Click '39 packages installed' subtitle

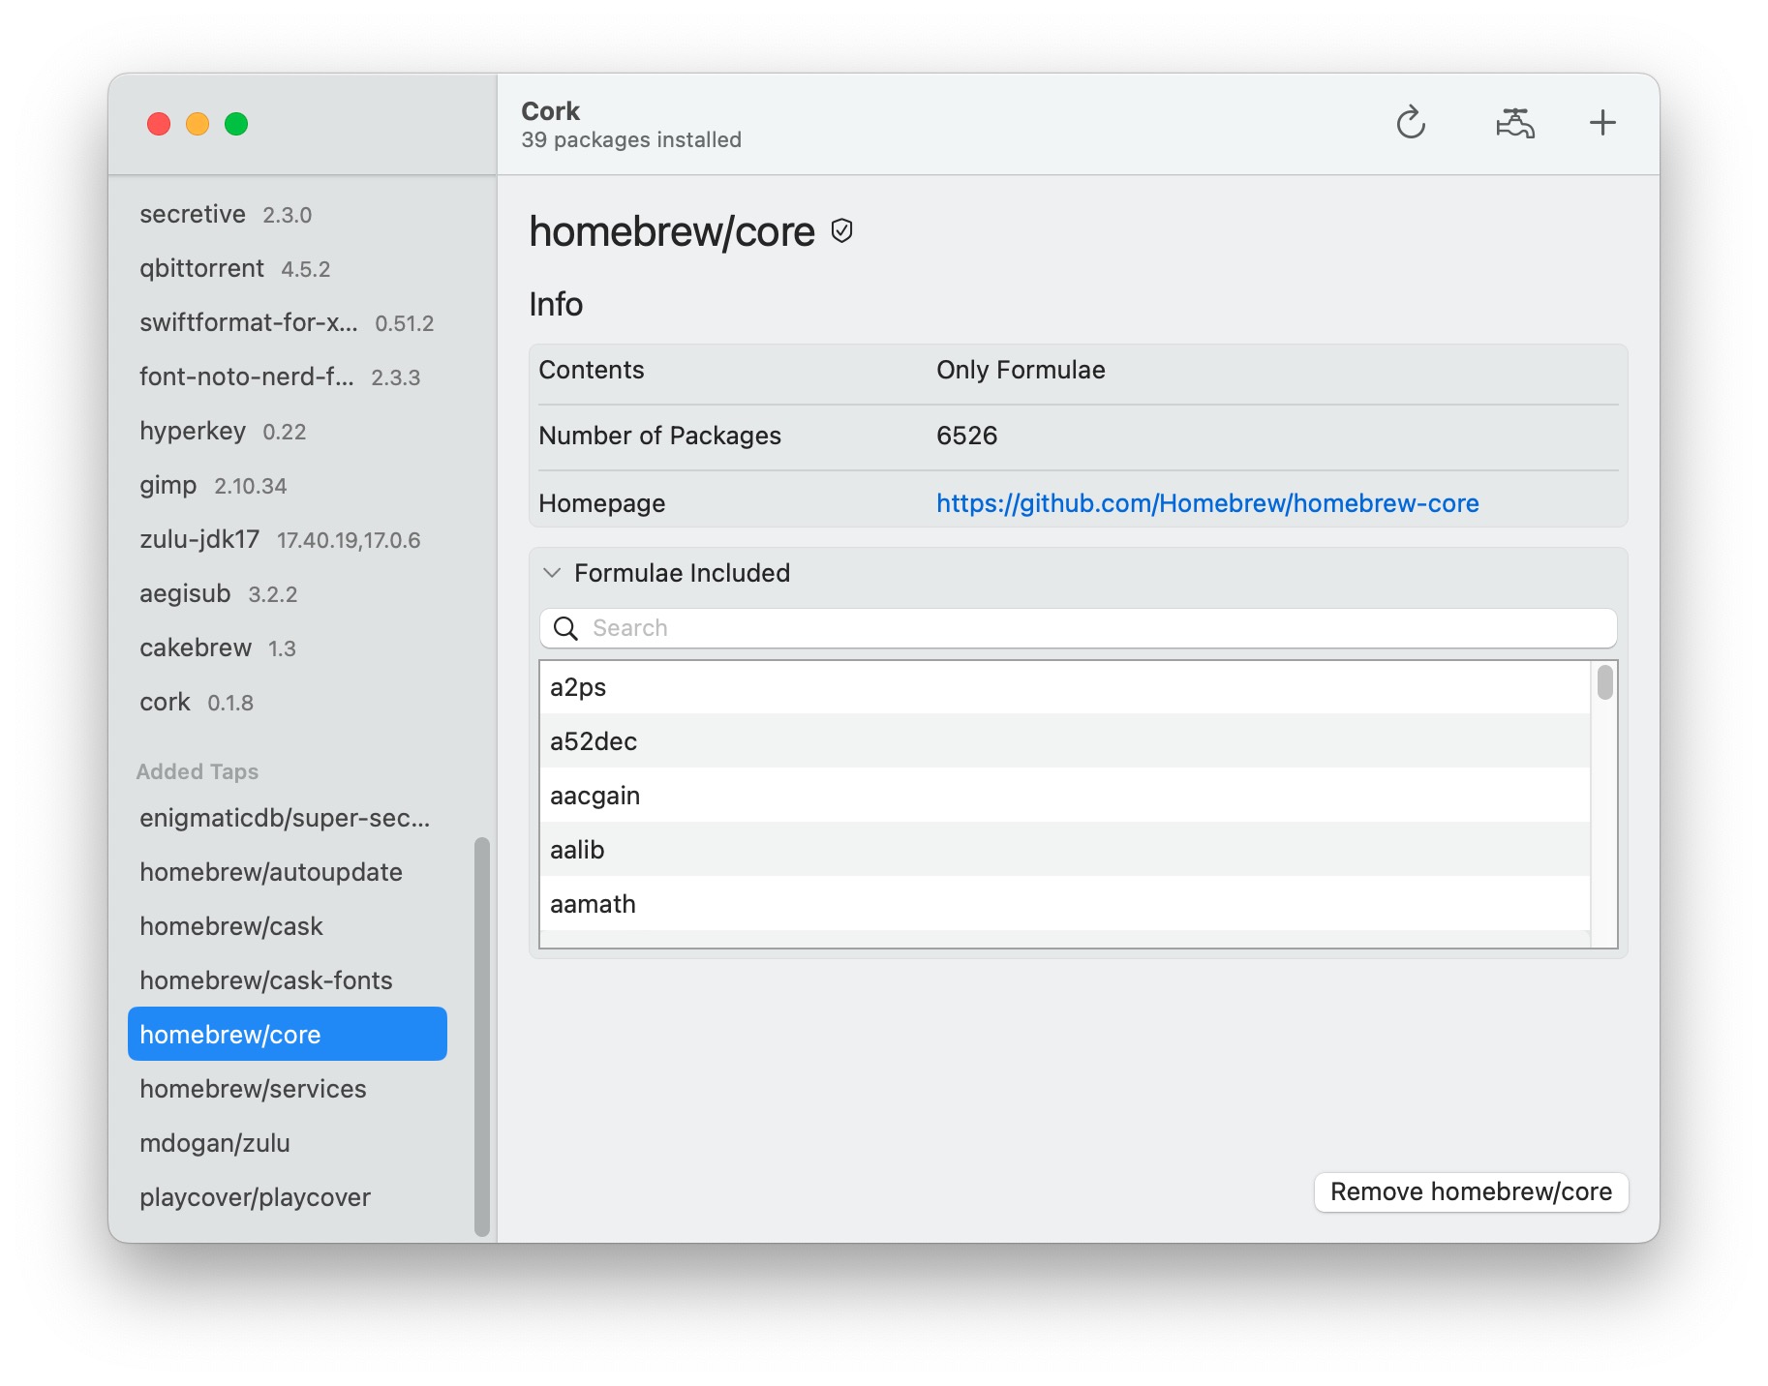pos(631,139)
